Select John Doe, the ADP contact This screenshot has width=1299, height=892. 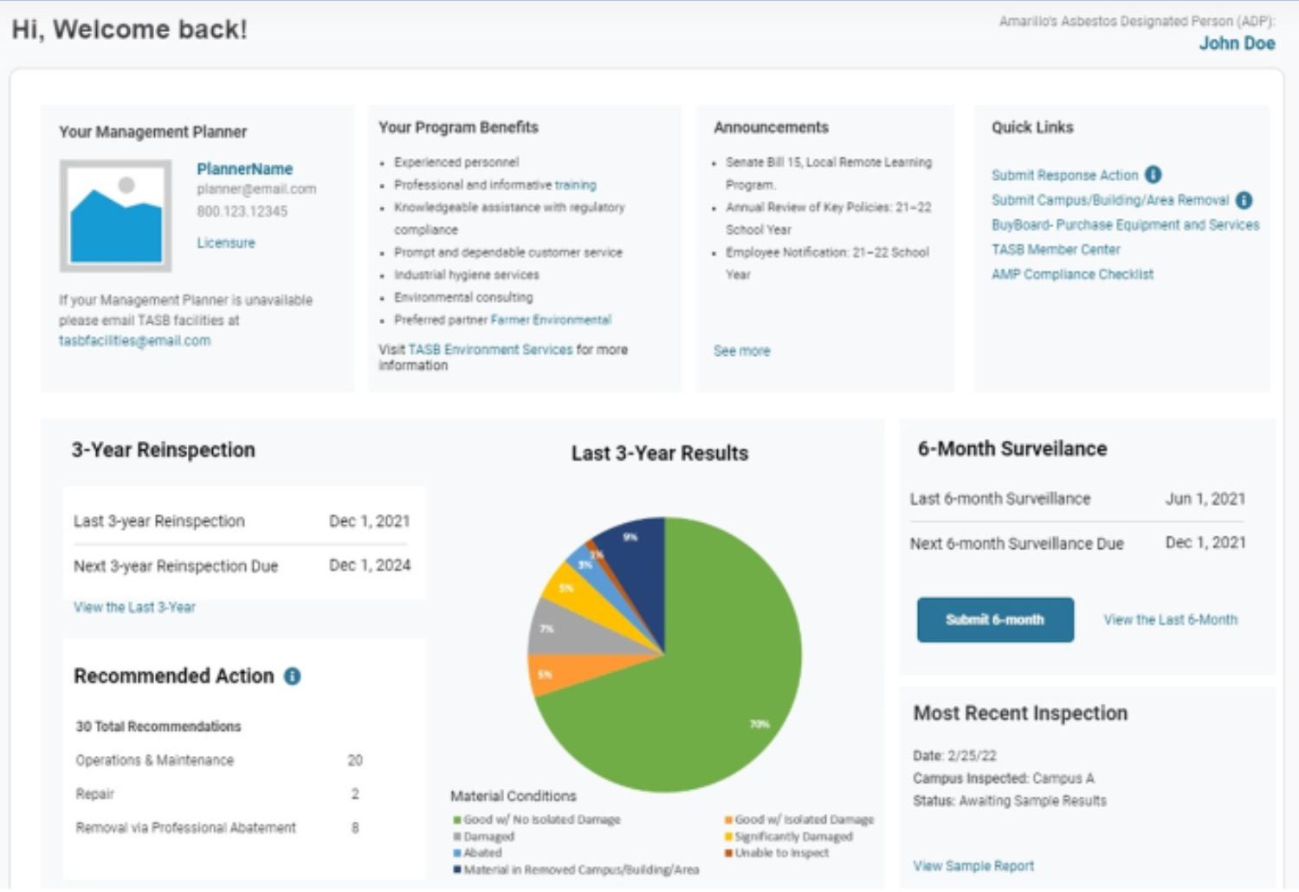tap(1238, 43)
